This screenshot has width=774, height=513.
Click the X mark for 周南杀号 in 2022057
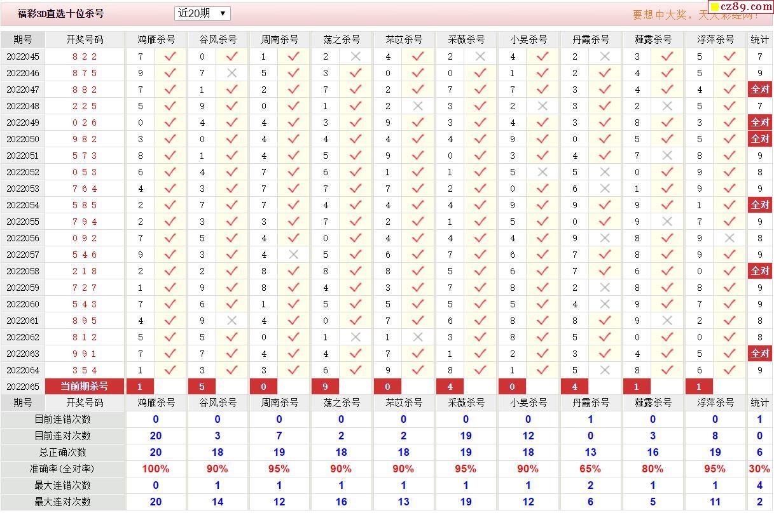coord(293,255)
